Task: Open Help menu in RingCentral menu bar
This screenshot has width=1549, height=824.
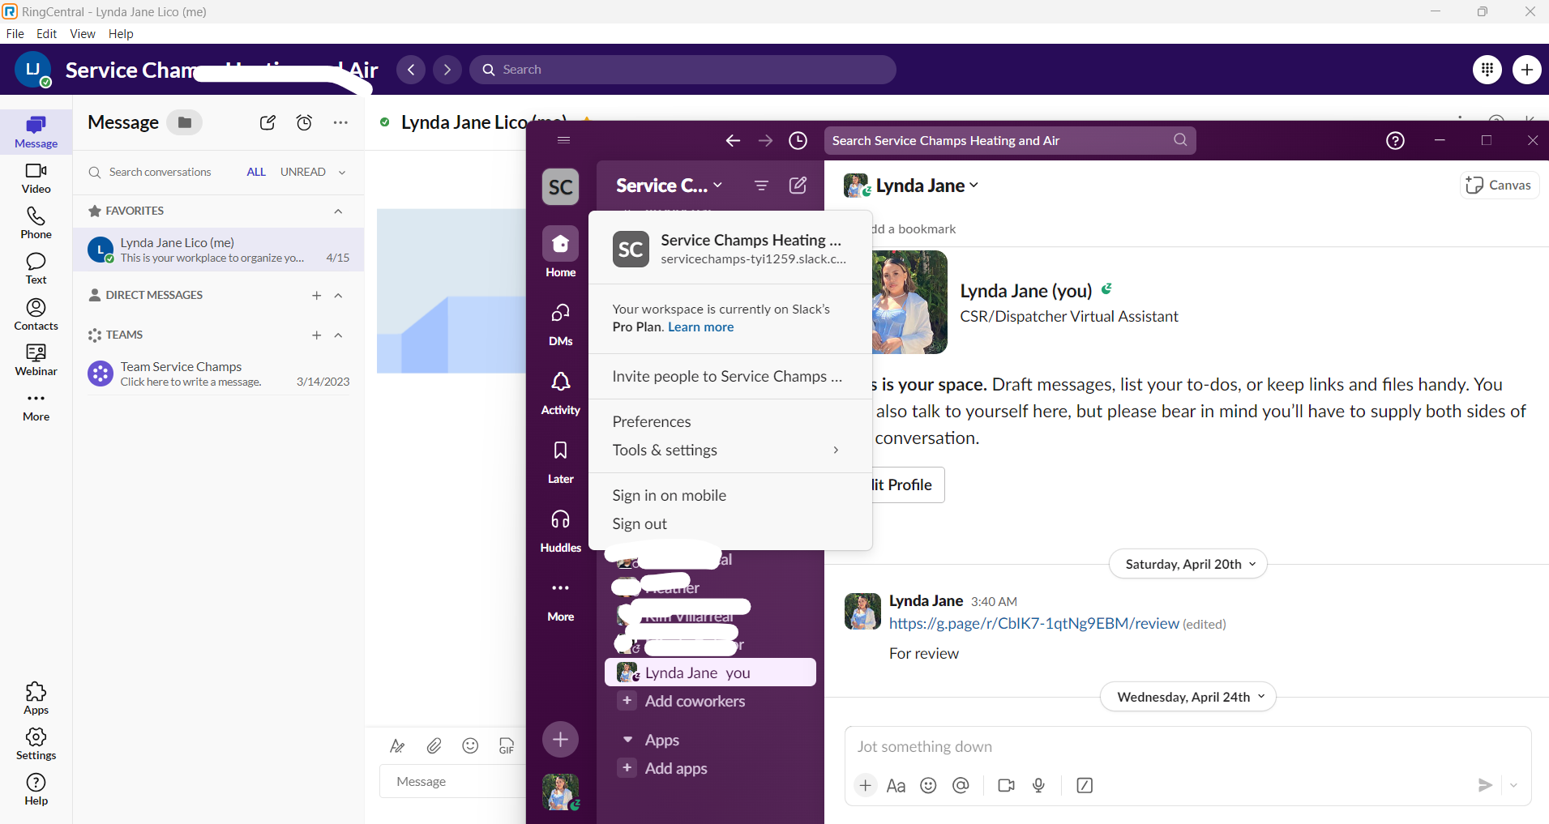Action: tap(121, 34)
